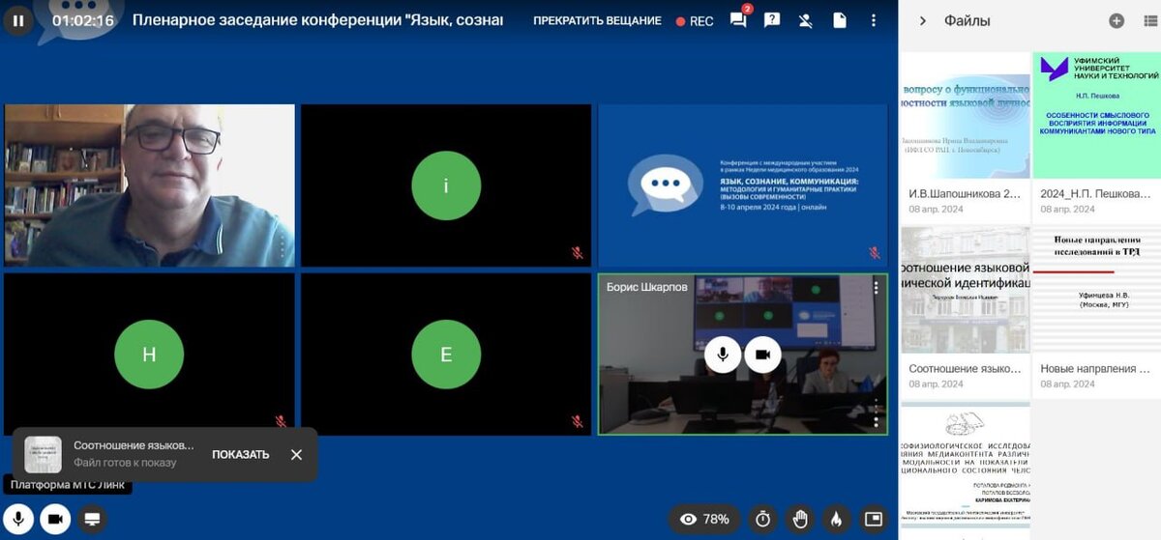Click ПОКАЗАТЬ in the file-ready notification
Viewport: 1161px width, 540px height.
click(x=241, y=454)
